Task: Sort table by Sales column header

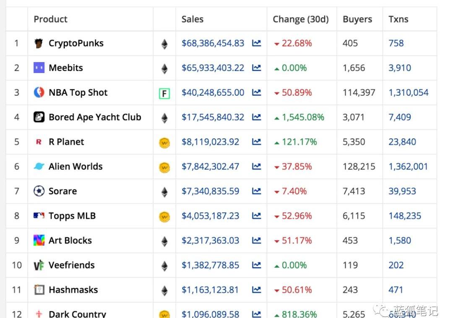Action: (193, 19)
